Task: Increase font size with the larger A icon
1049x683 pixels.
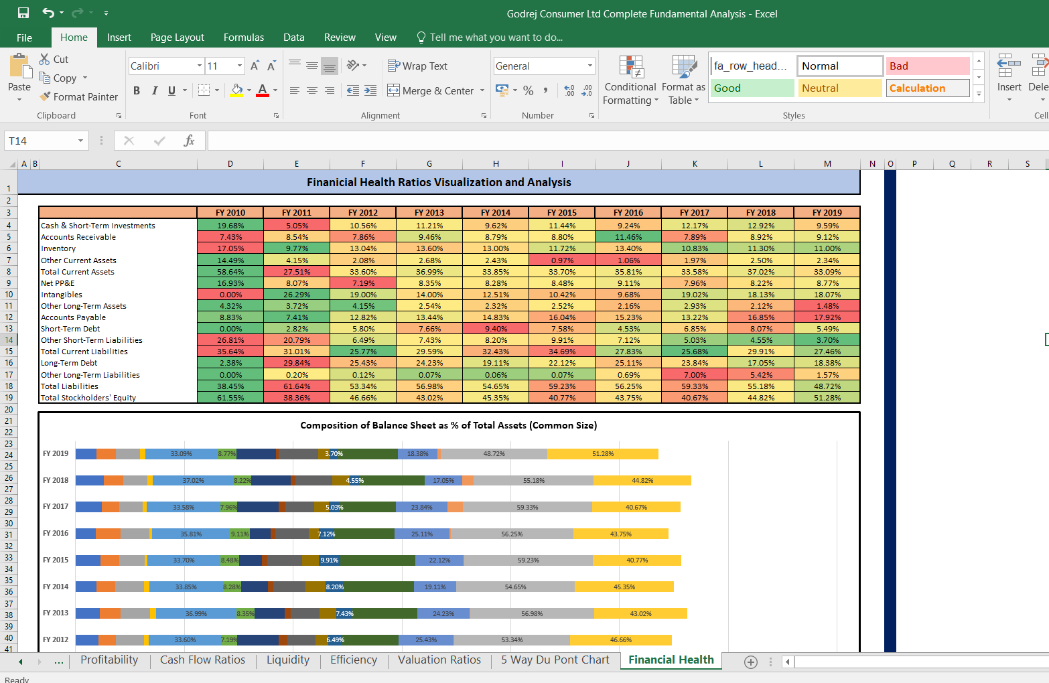Action: (x=255, y=66)
